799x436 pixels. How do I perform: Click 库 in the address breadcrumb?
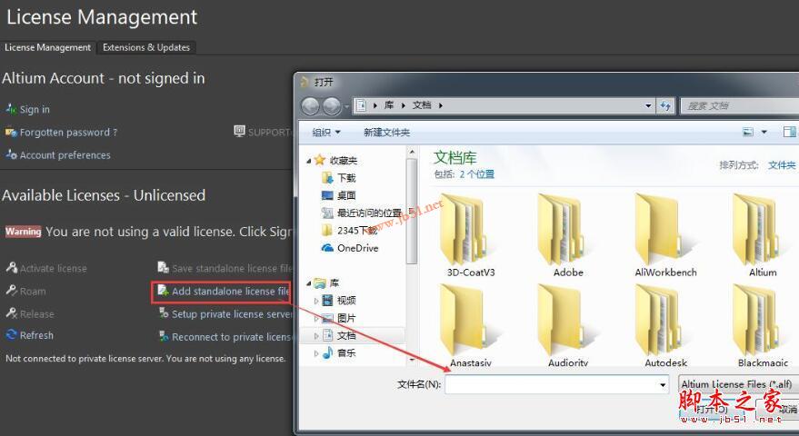pyautogui.click(x=389, y=105)
